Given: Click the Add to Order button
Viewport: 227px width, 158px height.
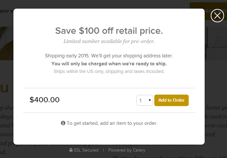Looking at the screenshot, I should pos(171,100).
